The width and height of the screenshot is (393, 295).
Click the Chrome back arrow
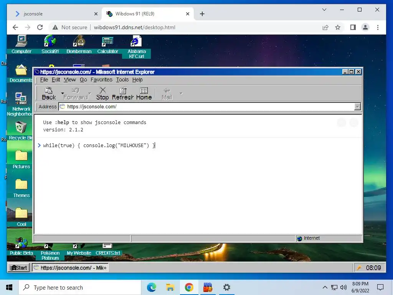(15, 27)
